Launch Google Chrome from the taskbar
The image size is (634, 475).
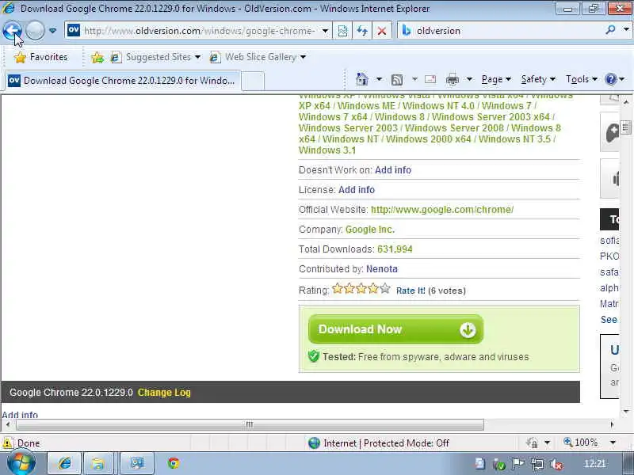[x=174, y=463]
